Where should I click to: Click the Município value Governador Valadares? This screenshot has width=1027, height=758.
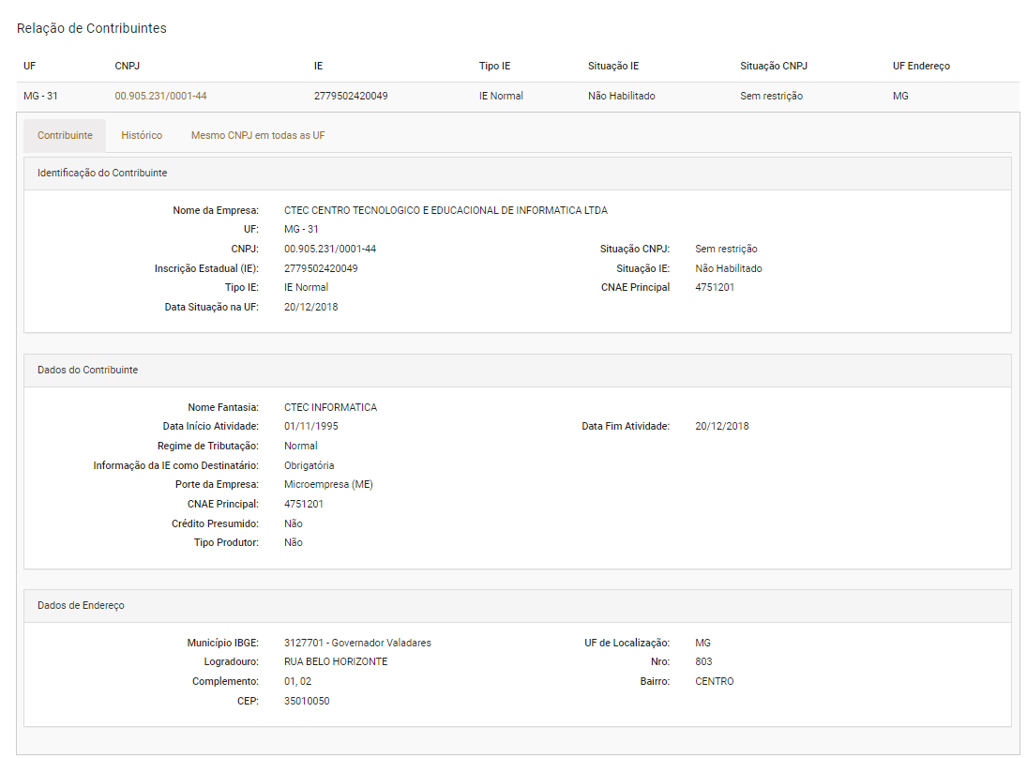click(357, 643)
